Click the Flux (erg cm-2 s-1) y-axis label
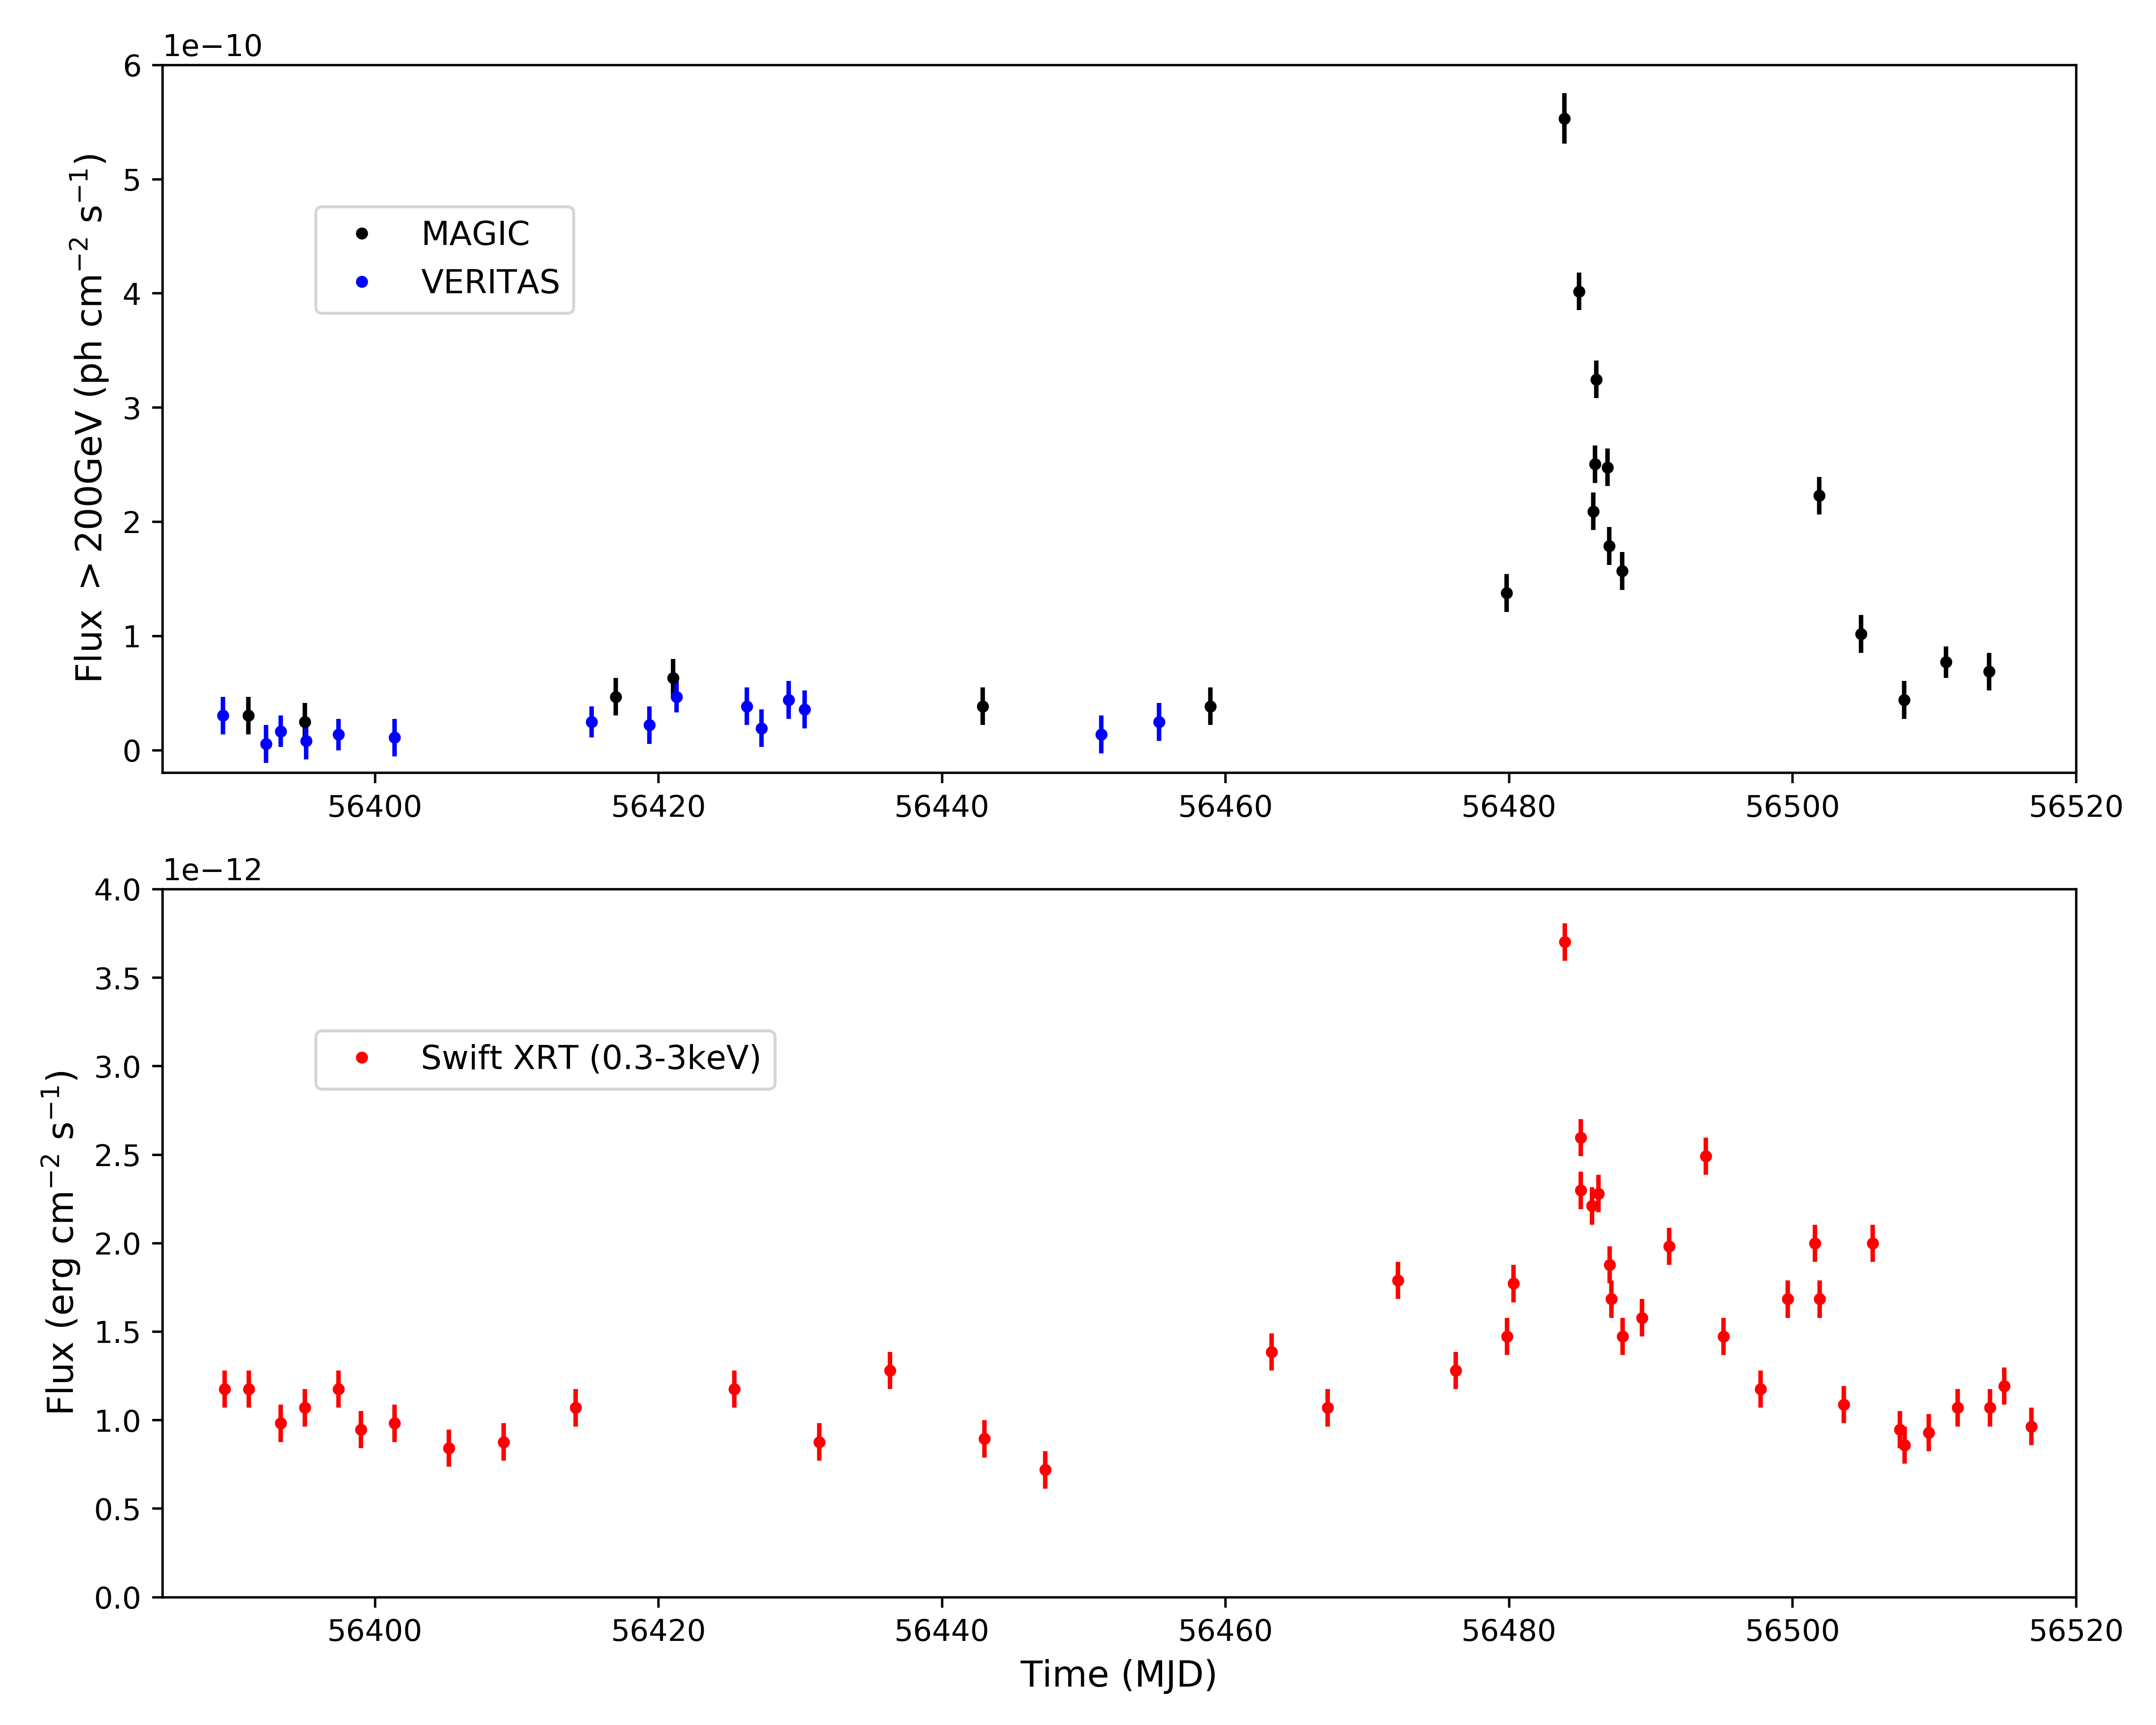The width and height of the screenshot is (2156, 1725). [x=60, y=1242]
